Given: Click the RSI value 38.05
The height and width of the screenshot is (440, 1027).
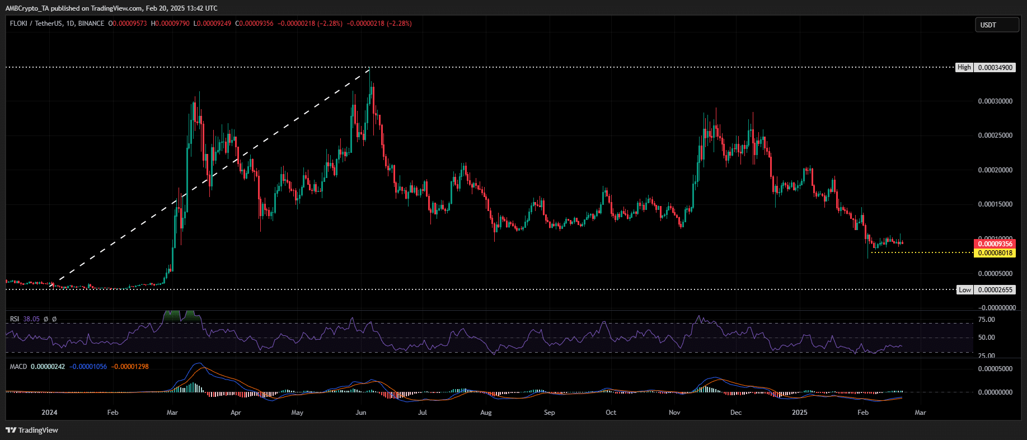Looking at the screenshot, I should click(31, 319).
